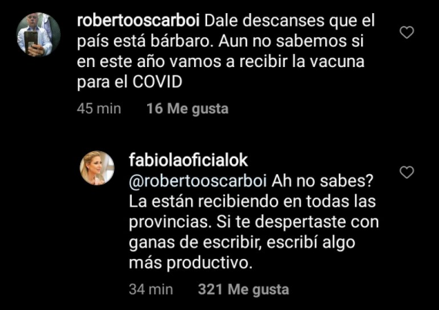Image resolution: width=439 pixels, height=310 pixels.
Task: Visit the robertooscarboi username in the first comment
Action: click(138, 21)
